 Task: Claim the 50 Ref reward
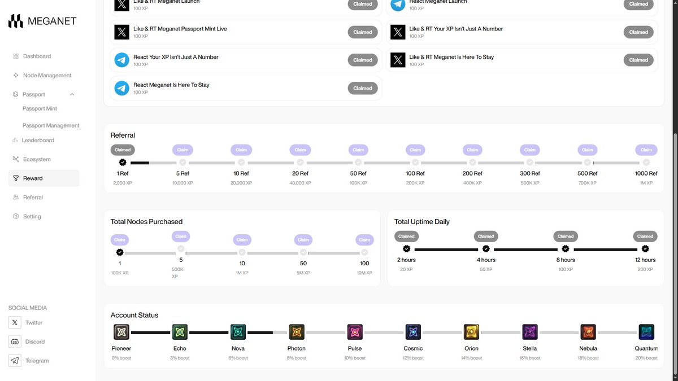(358, 150)
